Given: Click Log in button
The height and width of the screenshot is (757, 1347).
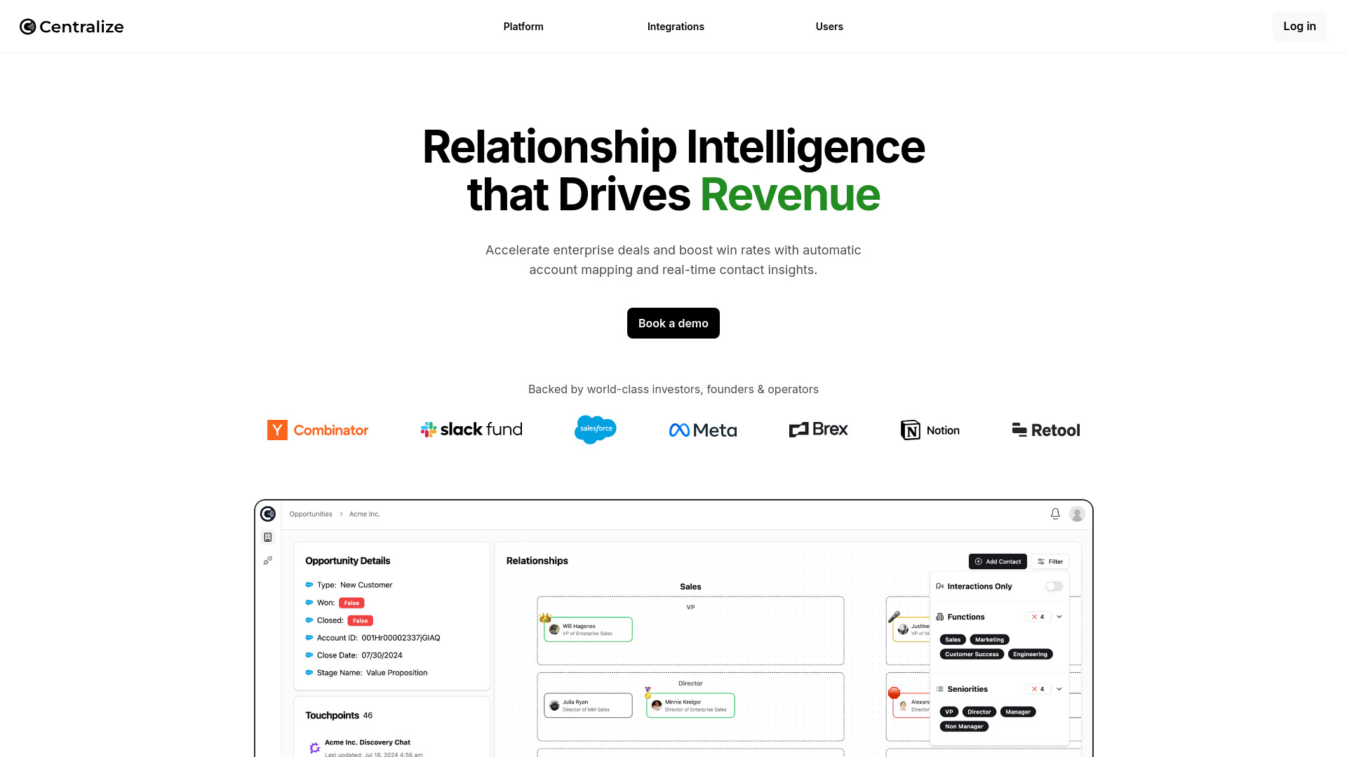Looking at the screenshot, I should tap(1300, 26).
